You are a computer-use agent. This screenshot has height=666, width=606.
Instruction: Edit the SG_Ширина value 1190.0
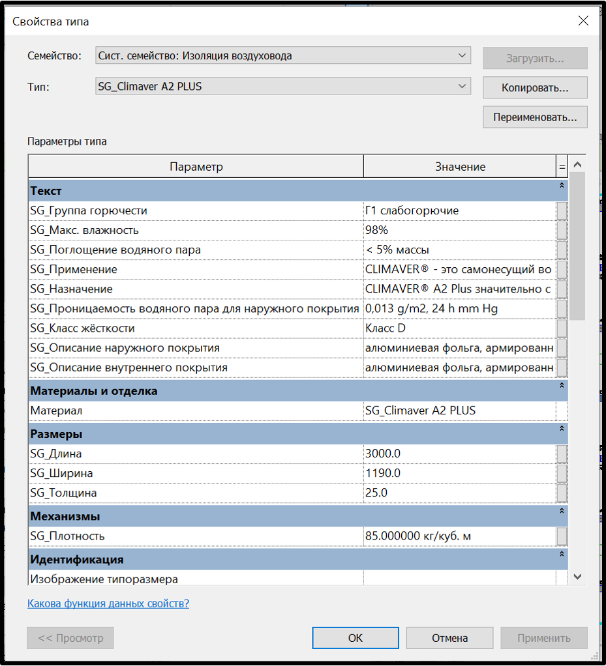coord(460,473)
